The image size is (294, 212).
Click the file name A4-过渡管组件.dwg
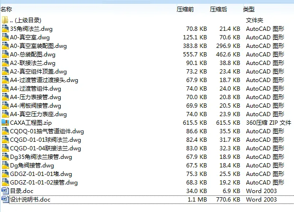(36, 89)
